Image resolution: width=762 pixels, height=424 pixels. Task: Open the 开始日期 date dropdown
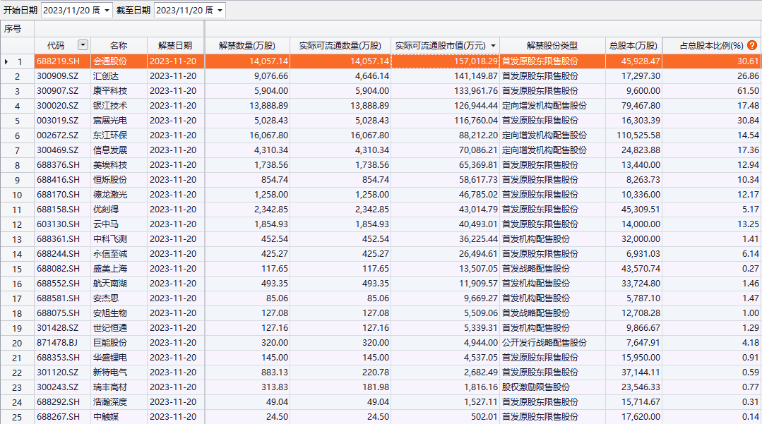click(107, 11)
